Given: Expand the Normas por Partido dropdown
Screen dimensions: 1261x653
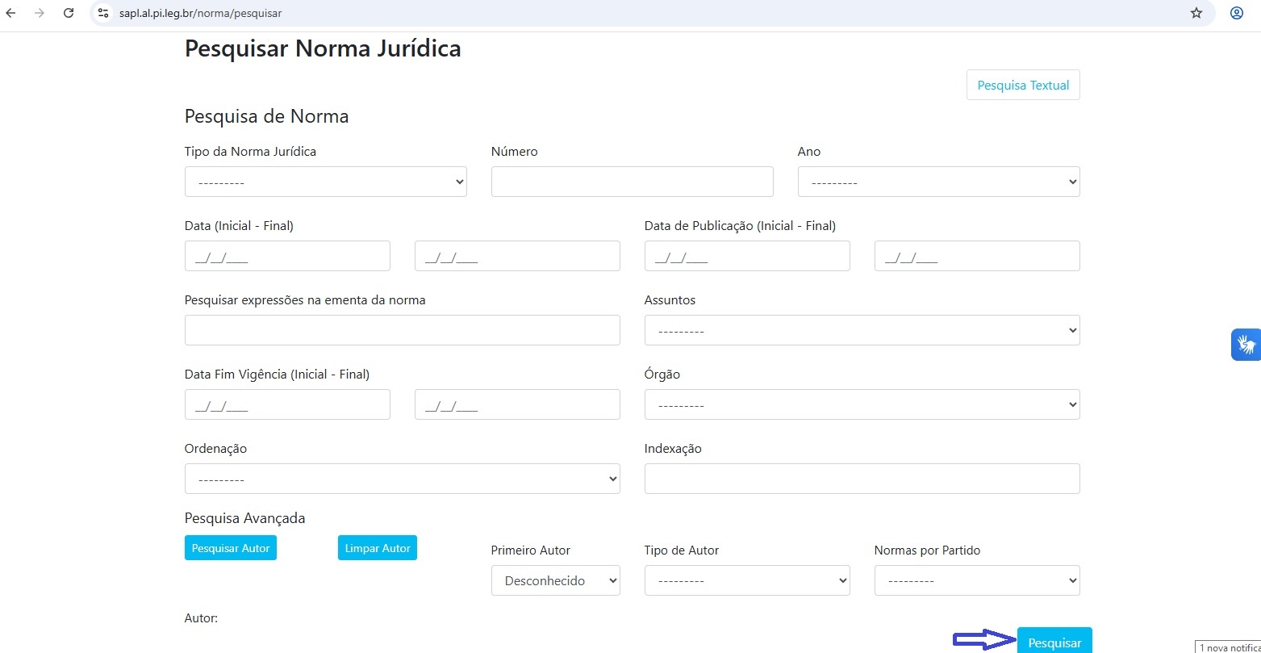Looking at the screenshot, I should [x=976, y=580].
